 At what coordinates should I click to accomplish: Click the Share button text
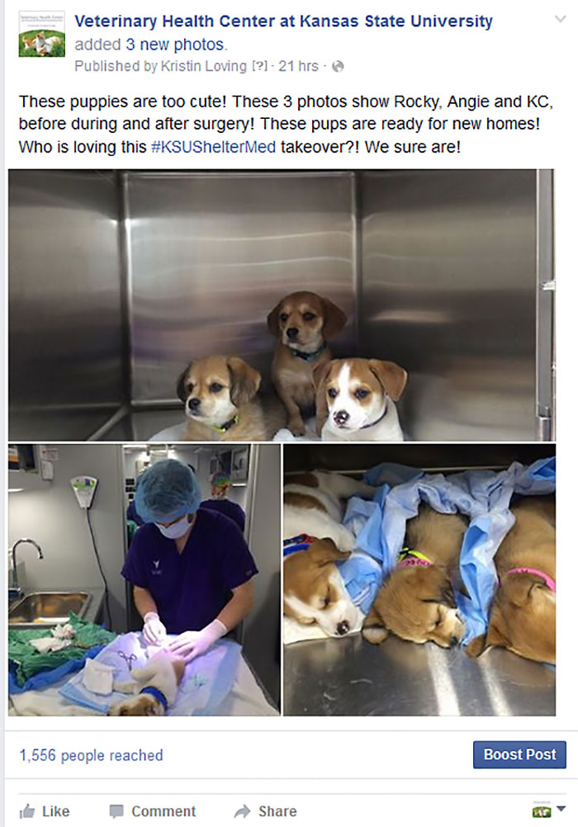click(x=277, y=811)
